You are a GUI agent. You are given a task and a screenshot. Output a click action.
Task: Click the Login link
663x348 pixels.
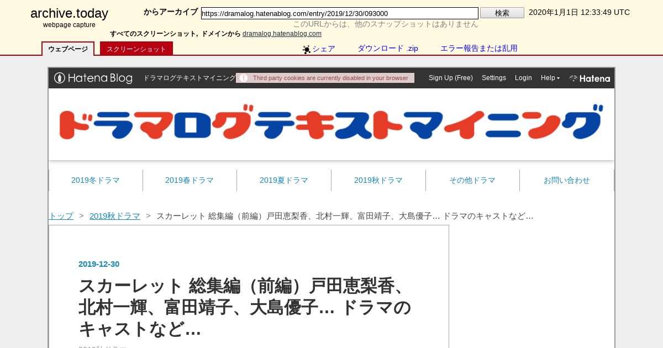523,78
